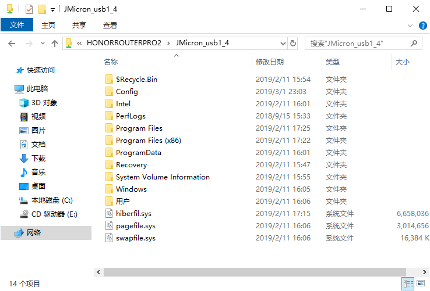Open the 文件 menu

click(17, 25)
